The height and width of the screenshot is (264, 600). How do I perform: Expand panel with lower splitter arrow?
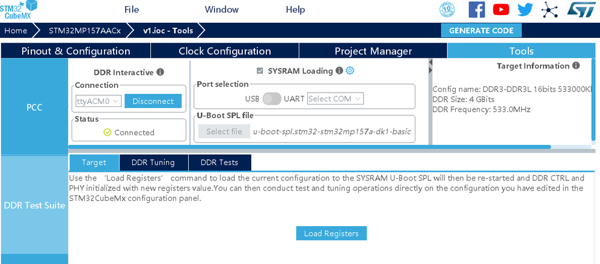coord(430,70)
